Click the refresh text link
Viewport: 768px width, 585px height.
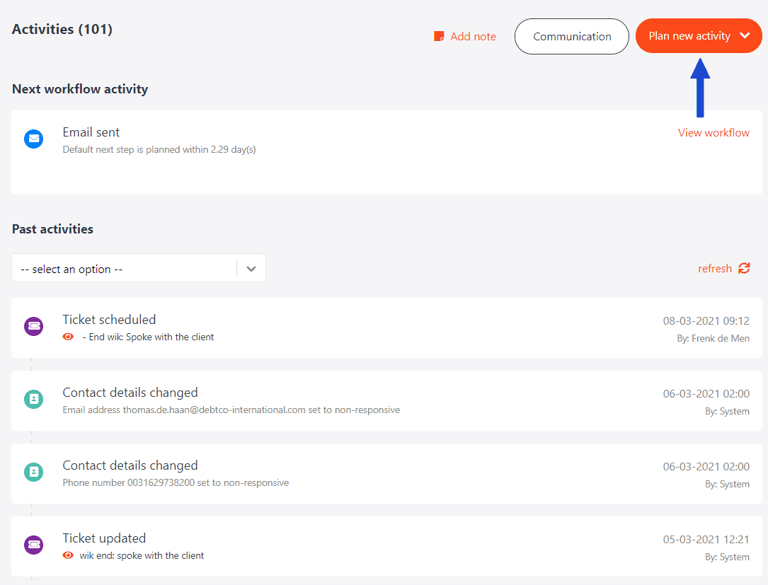tap(715, 268)
